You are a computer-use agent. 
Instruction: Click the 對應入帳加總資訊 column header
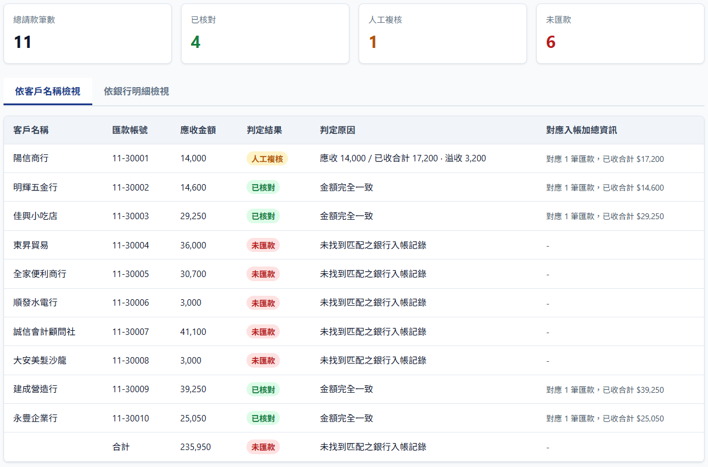click(581, 130)
